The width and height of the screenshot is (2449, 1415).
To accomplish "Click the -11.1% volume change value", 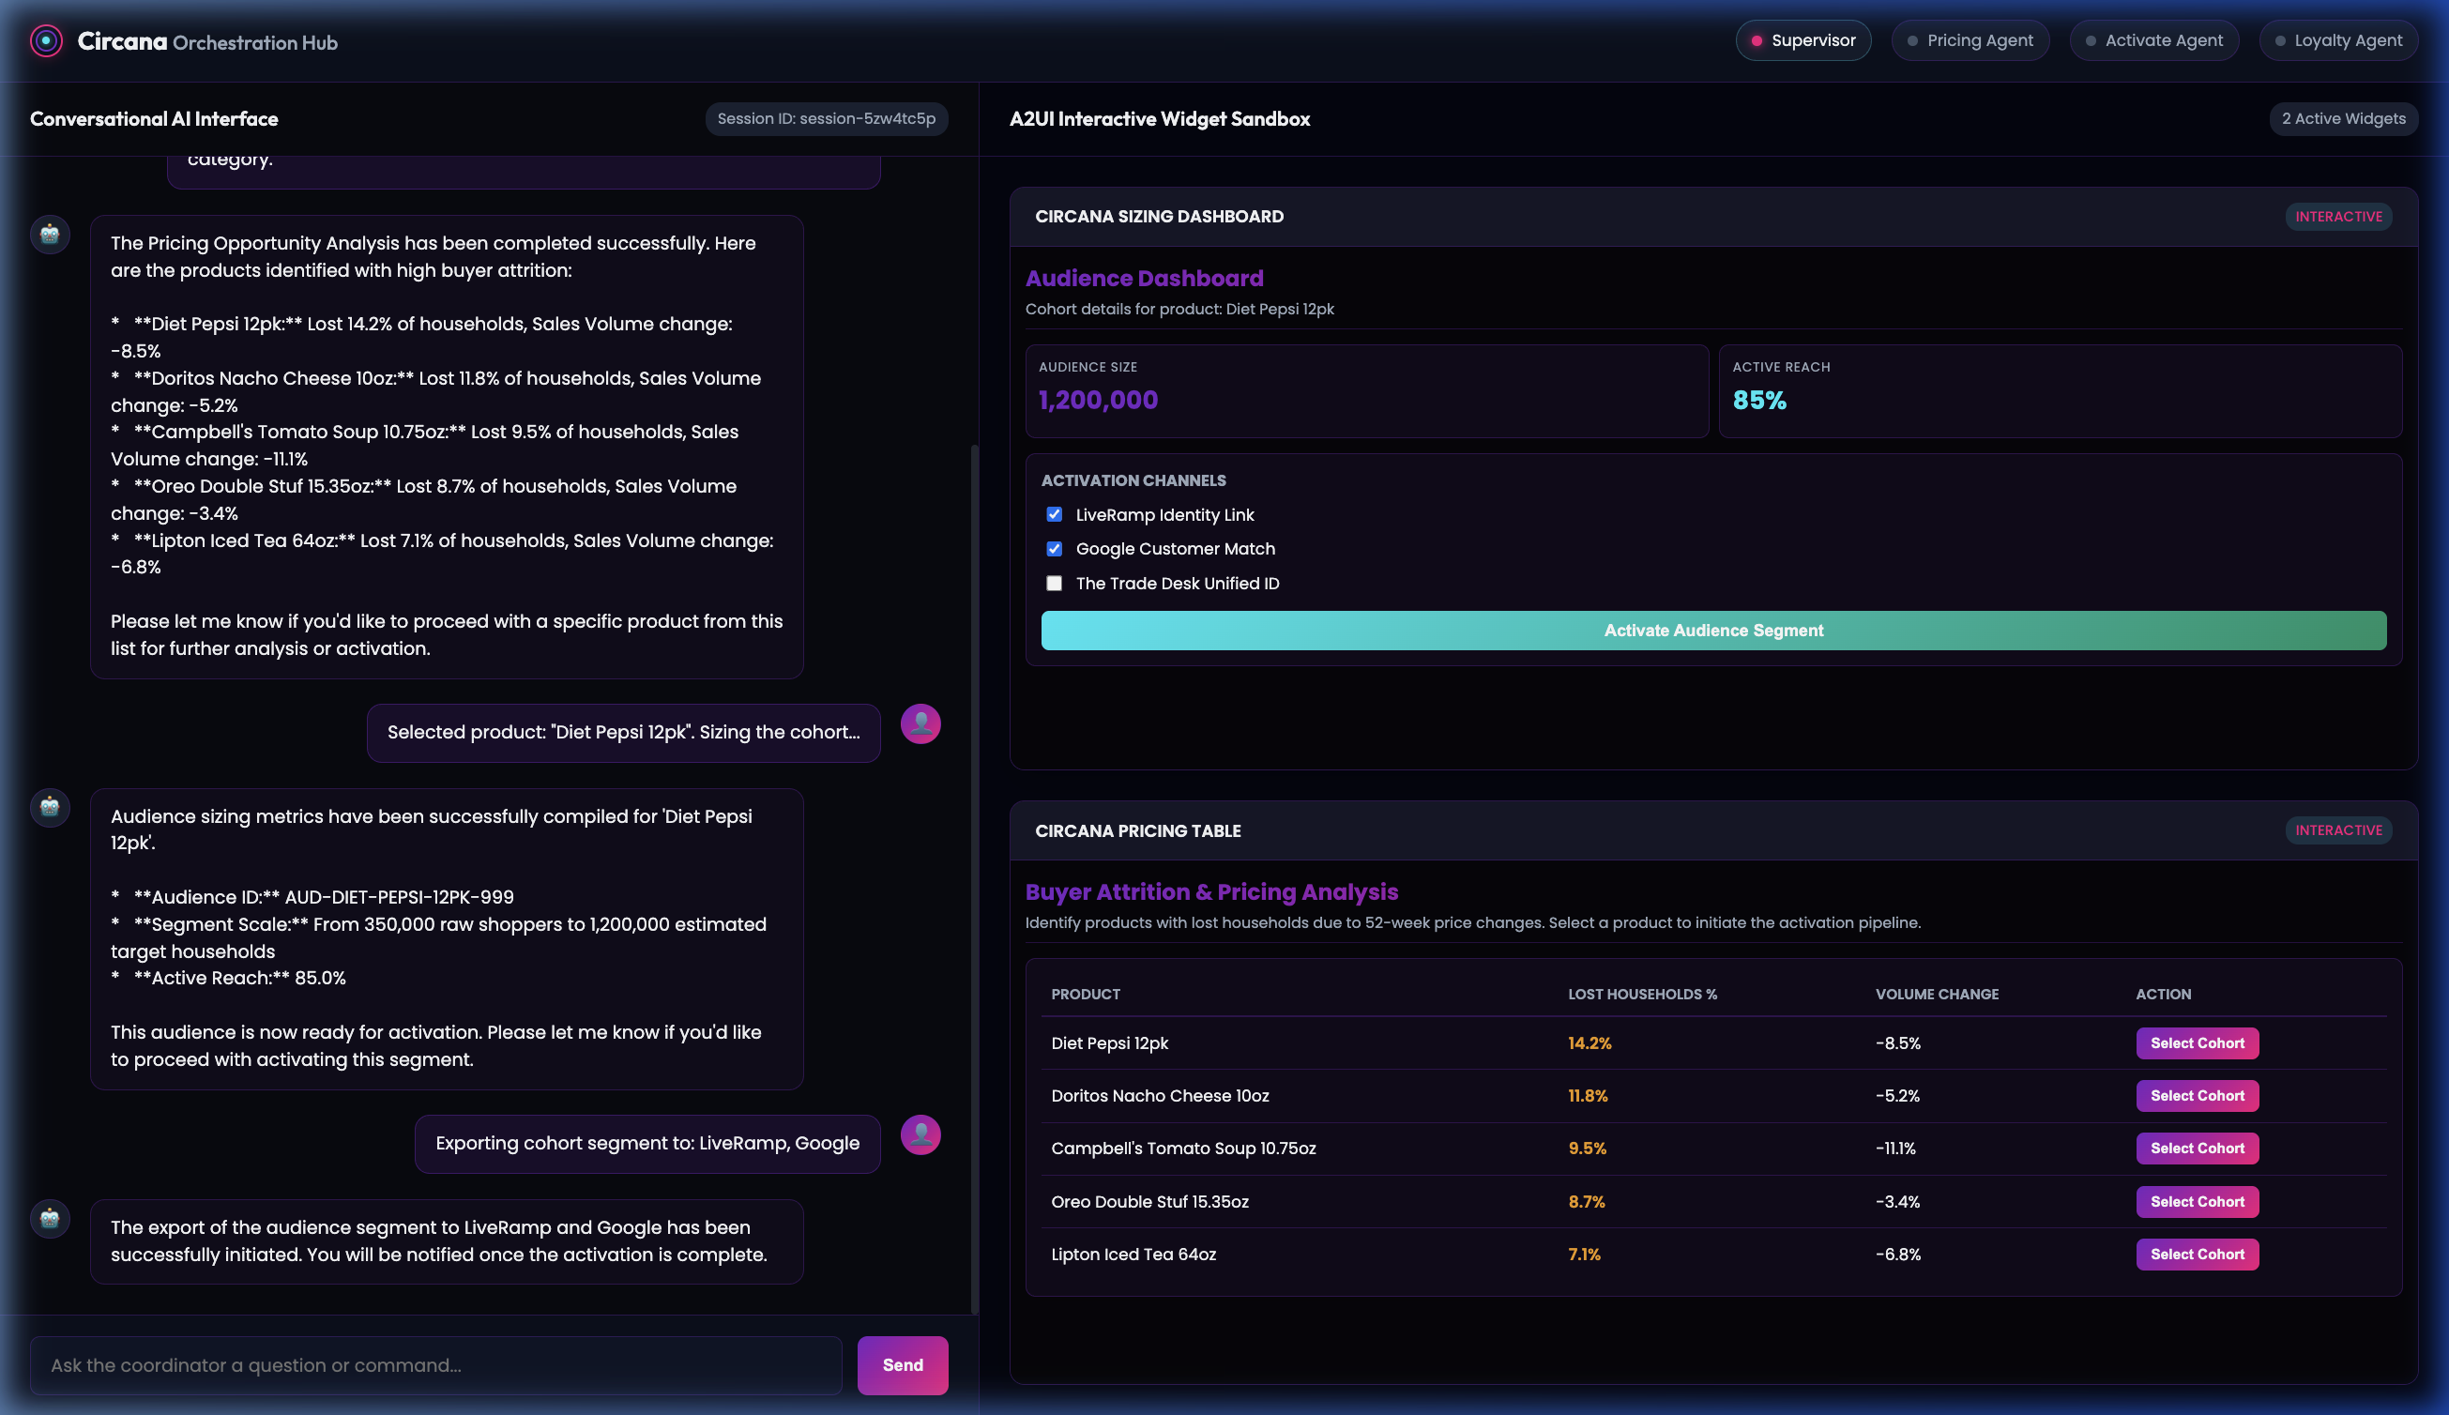I will point(1895,1149).
